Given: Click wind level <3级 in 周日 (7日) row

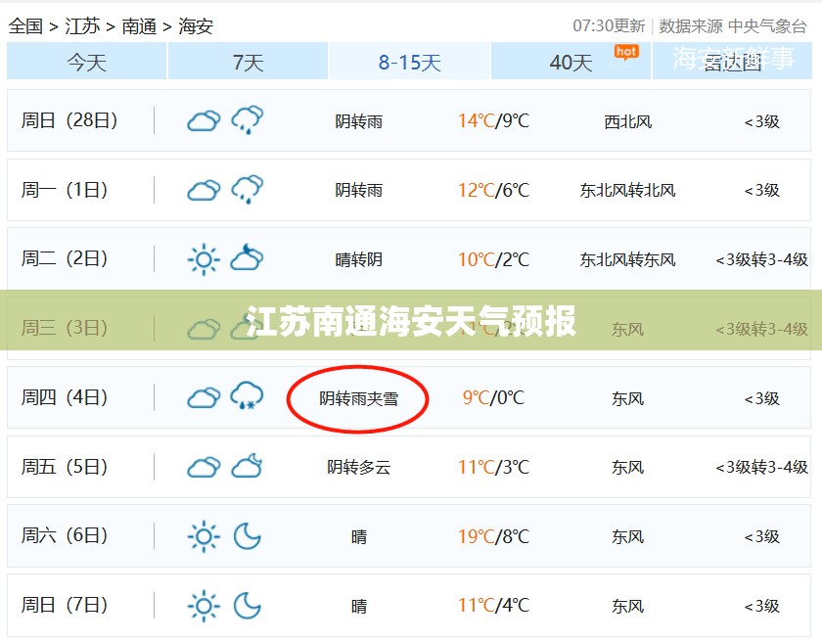Looking at the screenshot, I should [x=761, y=607].
